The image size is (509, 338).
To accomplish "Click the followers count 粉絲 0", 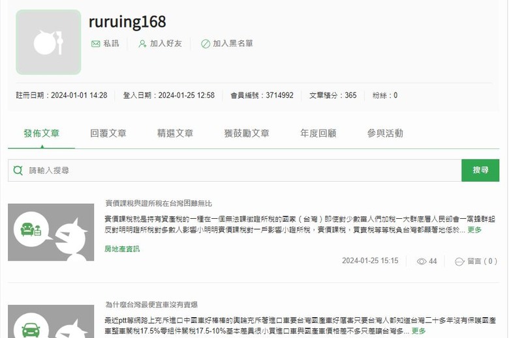I will tap(384, 95).
